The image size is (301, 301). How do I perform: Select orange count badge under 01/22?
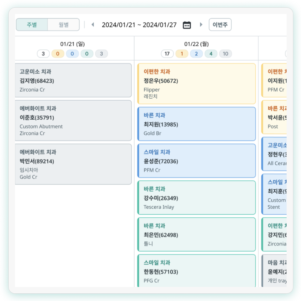click(182, 54)
